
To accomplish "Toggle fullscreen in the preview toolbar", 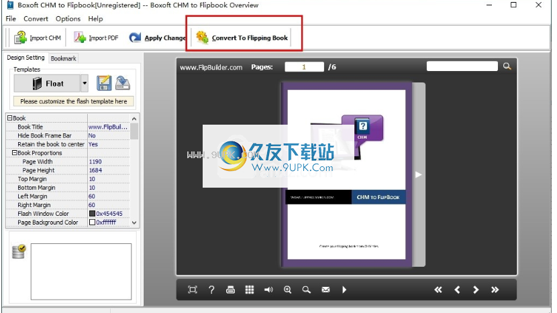I will click(192, 290).
